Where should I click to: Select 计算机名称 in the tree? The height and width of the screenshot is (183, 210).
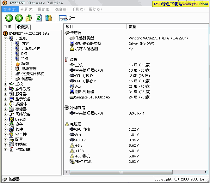pos(31,49)
